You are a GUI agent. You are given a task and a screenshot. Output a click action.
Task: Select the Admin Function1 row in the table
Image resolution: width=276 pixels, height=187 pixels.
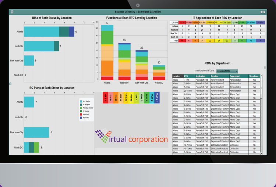point(219,80)
